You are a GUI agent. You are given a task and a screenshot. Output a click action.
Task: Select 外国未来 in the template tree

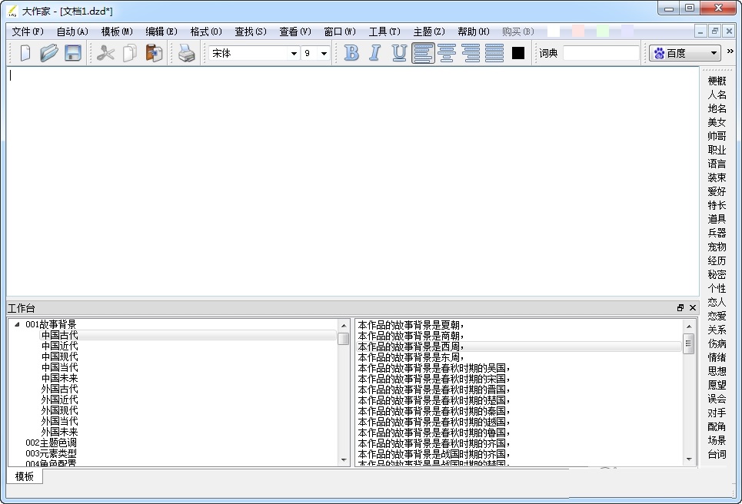(60, 432)
